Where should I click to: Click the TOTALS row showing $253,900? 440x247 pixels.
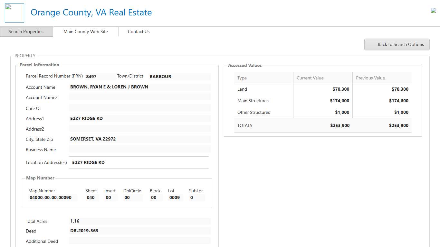[322, 125]
